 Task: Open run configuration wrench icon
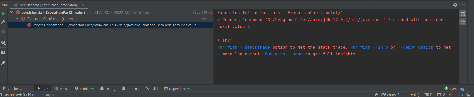(x=3, y=22)
